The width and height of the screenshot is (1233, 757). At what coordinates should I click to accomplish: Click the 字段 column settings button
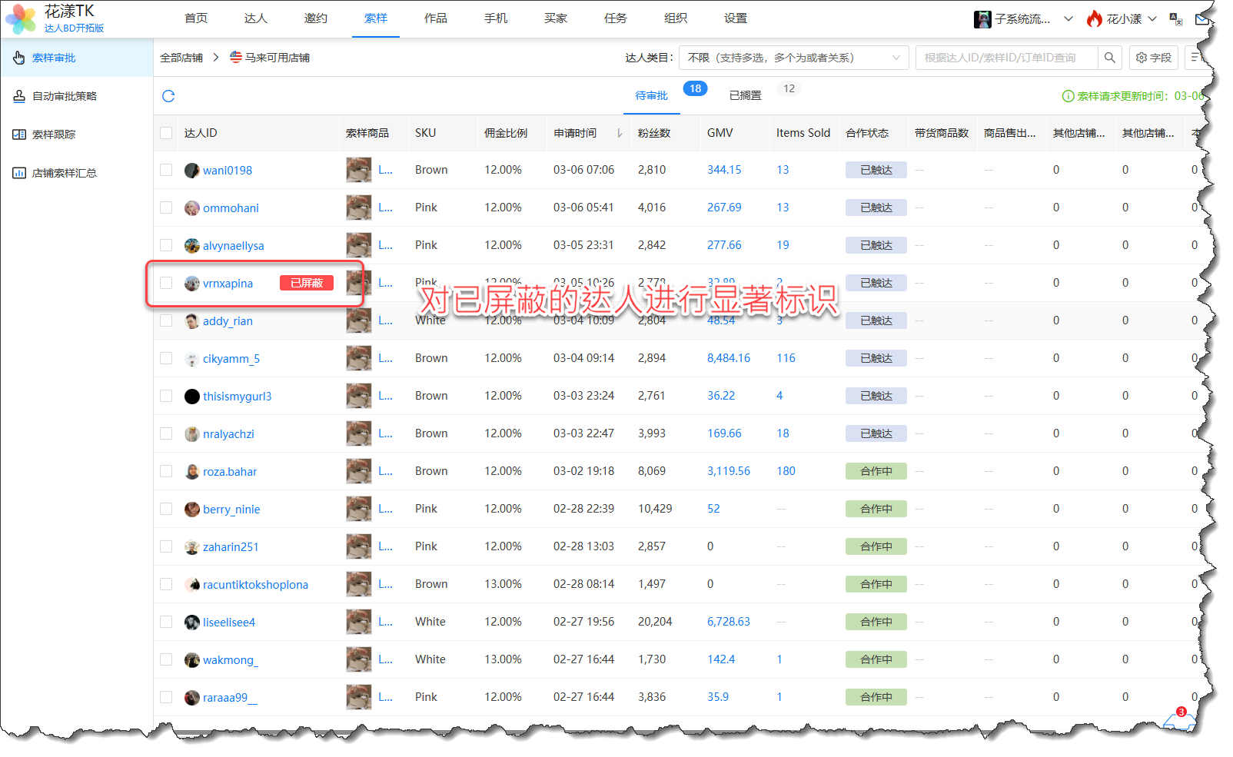click(x=1153, y=58)
